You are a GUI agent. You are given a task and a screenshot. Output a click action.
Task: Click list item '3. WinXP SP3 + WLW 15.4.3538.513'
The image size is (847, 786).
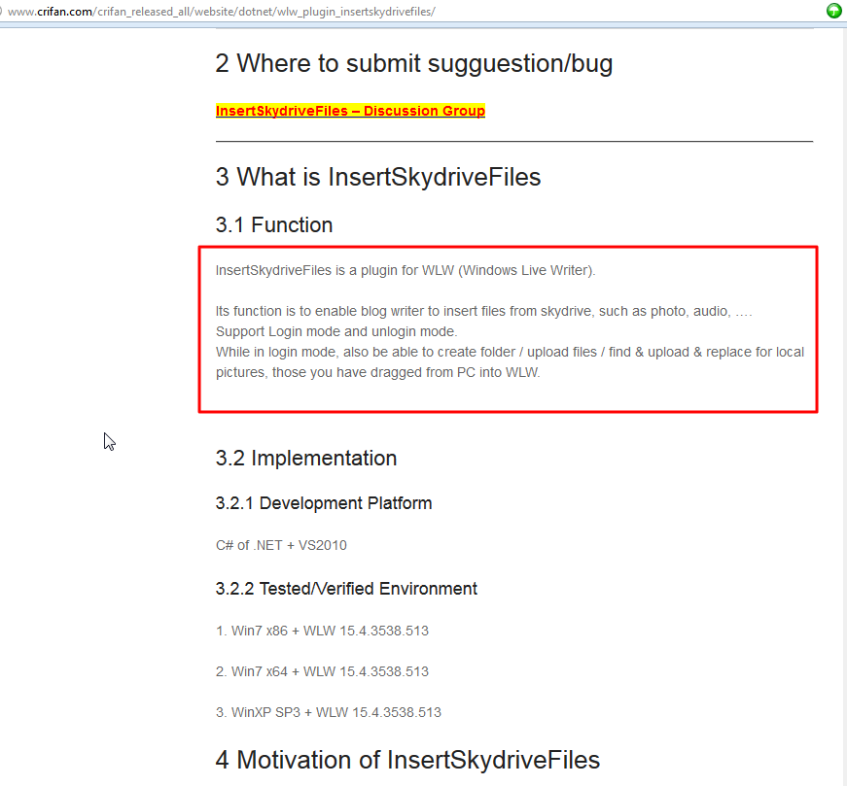click(329, 712)
